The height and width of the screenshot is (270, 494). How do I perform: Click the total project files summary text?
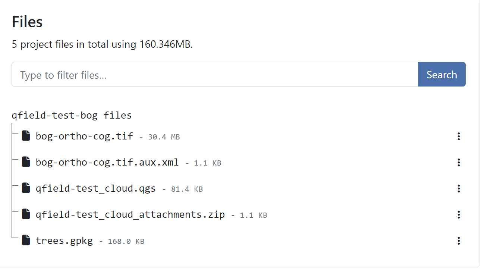tap(102, 44)
